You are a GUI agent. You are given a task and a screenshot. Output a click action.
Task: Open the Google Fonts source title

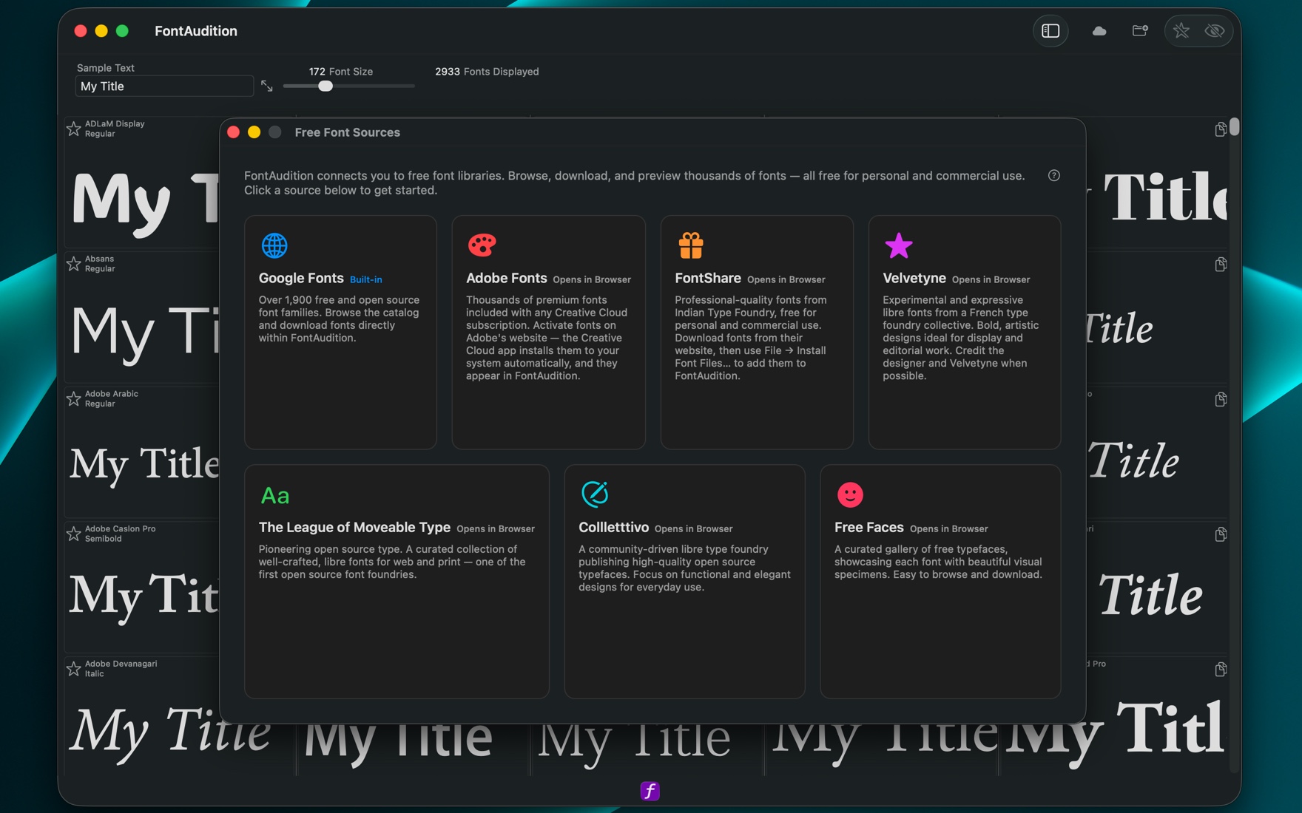click(x=301, y=279)
